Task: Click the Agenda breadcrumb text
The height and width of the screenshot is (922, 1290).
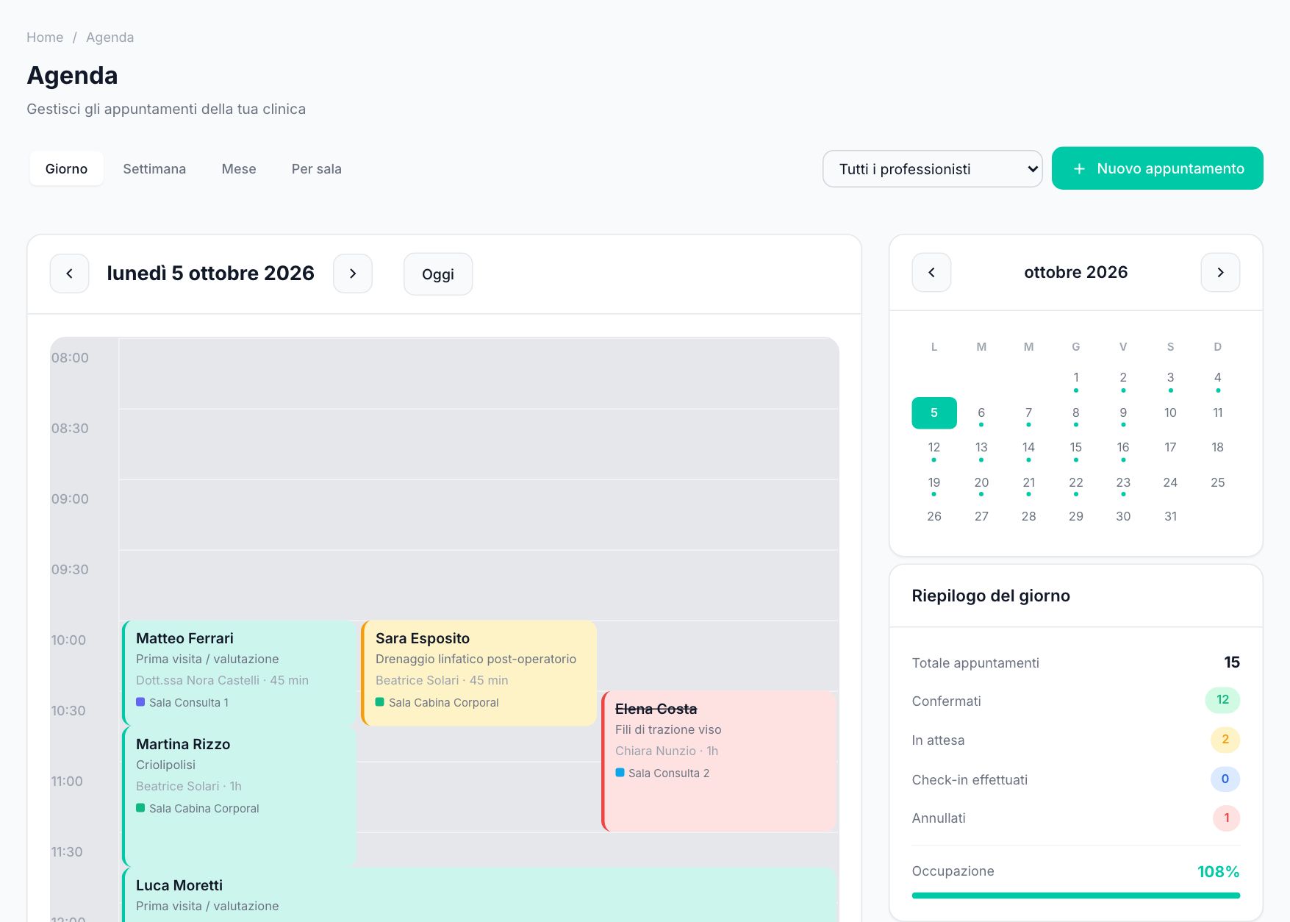Action: point(110,37)
